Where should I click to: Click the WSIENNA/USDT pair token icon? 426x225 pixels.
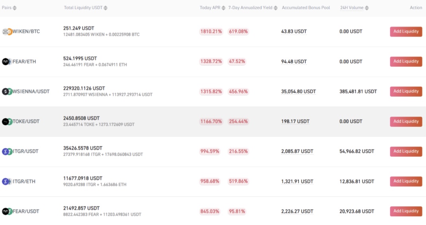pos(7,91)
